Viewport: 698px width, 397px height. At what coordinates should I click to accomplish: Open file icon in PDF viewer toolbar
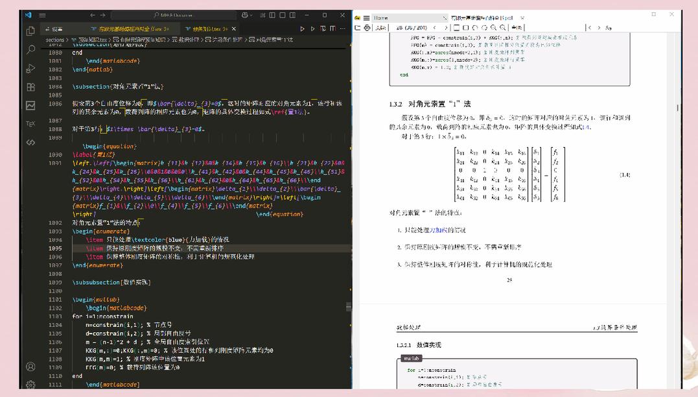tap(358, 28)
